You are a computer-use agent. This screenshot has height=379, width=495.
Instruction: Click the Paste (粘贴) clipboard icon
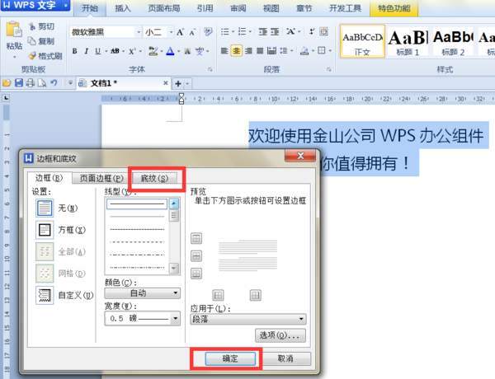pos(14,30)
